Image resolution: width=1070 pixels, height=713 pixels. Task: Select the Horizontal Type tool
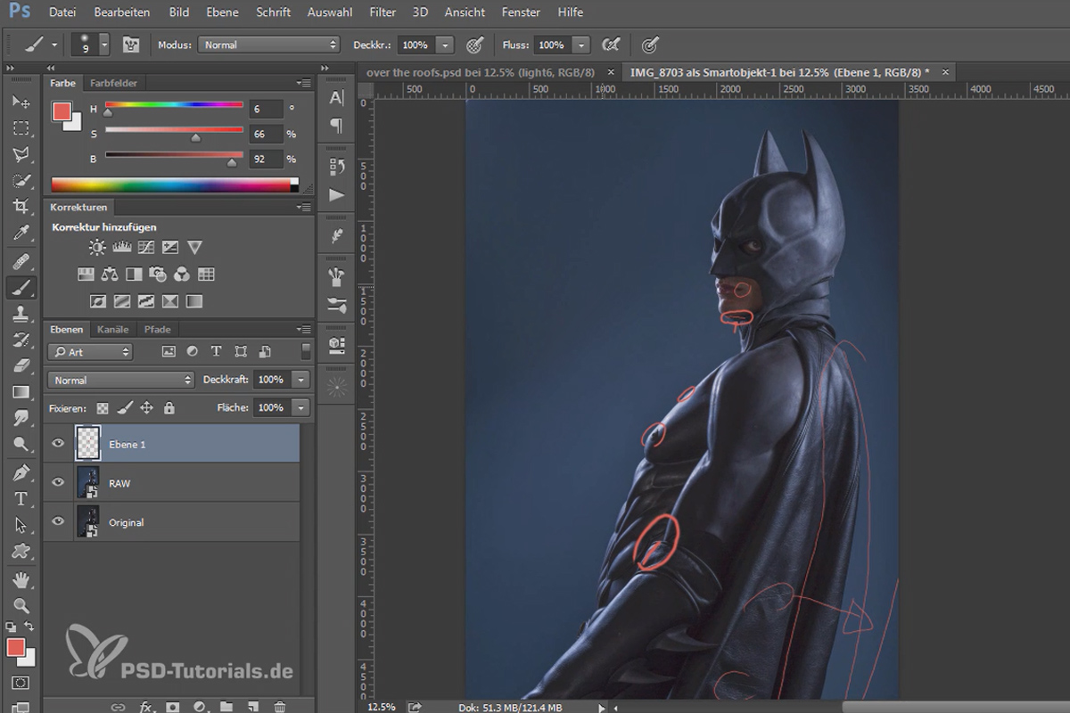21,499
